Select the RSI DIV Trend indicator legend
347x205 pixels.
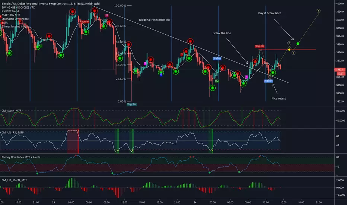click(10, 11)
